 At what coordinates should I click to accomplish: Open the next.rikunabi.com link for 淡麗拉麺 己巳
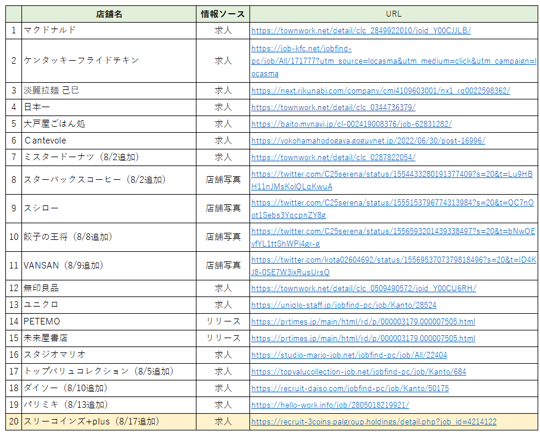click(380, 91)
